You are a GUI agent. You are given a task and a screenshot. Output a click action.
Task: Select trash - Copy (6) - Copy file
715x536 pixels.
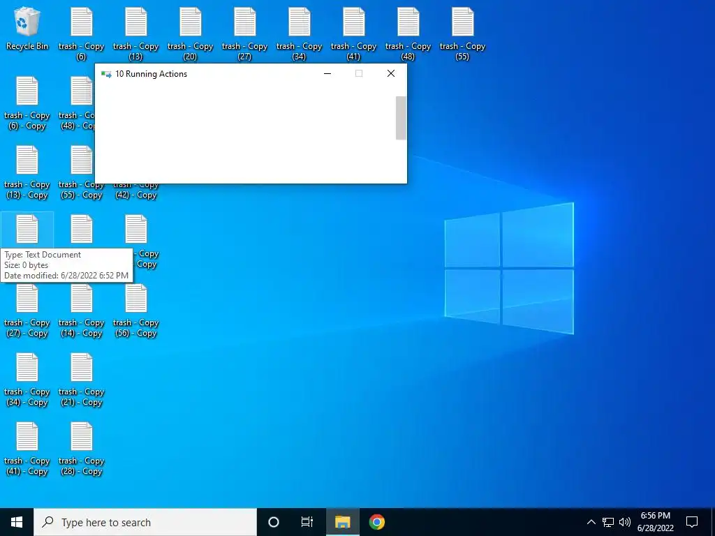(x=27, y=103)
